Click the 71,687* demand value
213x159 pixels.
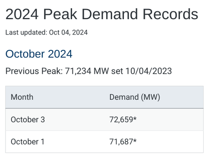(x=123, y=142)
